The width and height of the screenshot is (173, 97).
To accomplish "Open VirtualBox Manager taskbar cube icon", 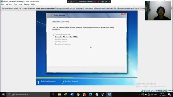I will click(x=103, y=95).
